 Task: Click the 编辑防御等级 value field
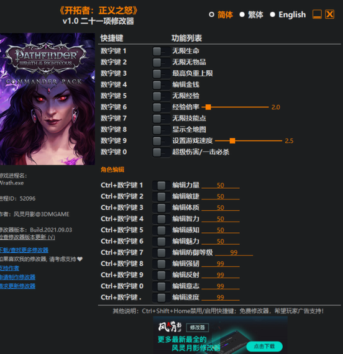pyautogui.click(x=234, y=252)
